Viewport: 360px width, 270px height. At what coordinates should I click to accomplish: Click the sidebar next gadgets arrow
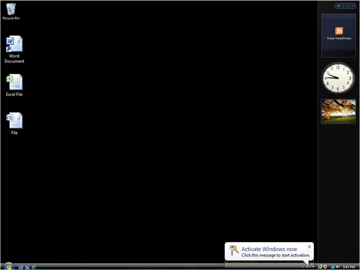click(x=352, y=6)
